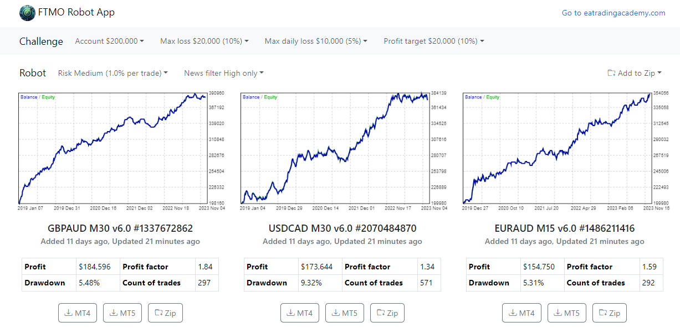
Task: Open Max daily loss $10,000 (5%) dropdown
Action: click(x=316, y=41)
